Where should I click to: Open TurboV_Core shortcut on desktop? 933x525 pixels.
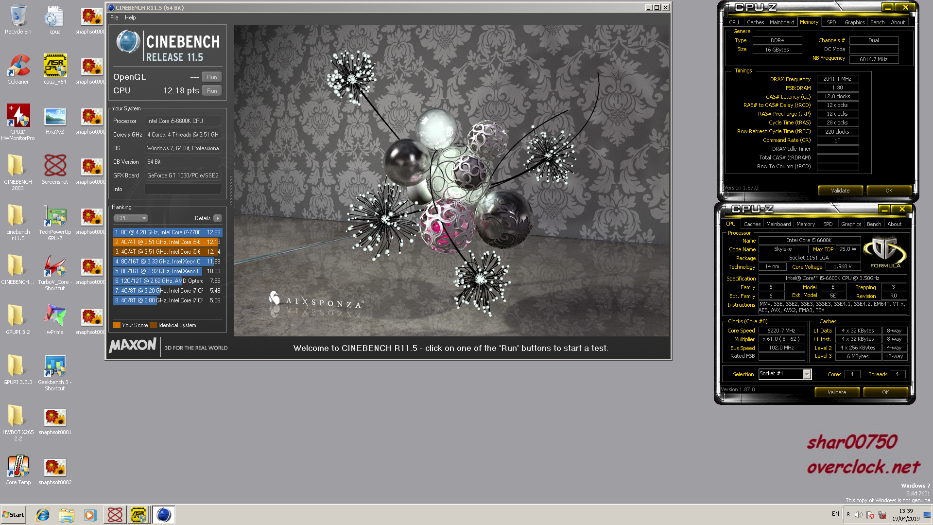tap(55, 273)
